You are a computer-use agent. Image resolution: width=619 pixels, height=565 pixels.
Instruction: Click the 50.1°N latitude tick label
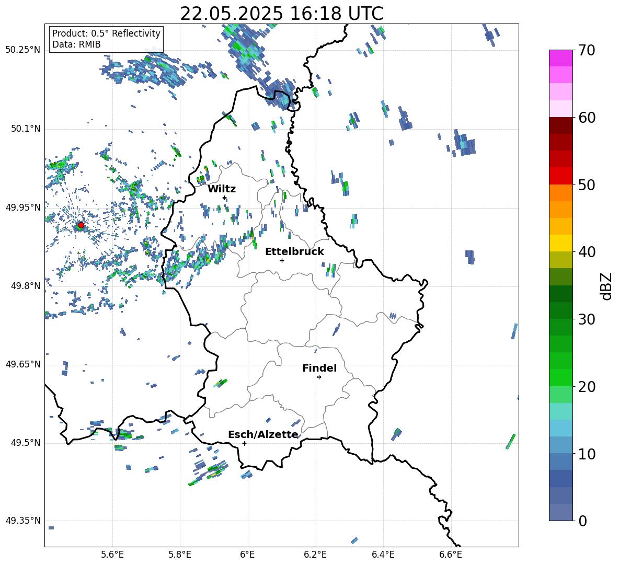pos(25,129)
